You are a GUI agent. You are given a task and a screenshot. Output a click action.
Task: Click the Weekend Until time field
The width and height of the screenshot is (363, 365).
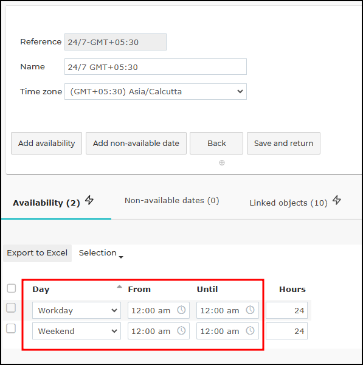[x=227, y=331]
